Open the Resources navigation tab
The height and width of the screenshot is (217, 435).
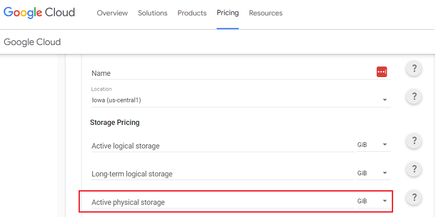click(265, 13)
